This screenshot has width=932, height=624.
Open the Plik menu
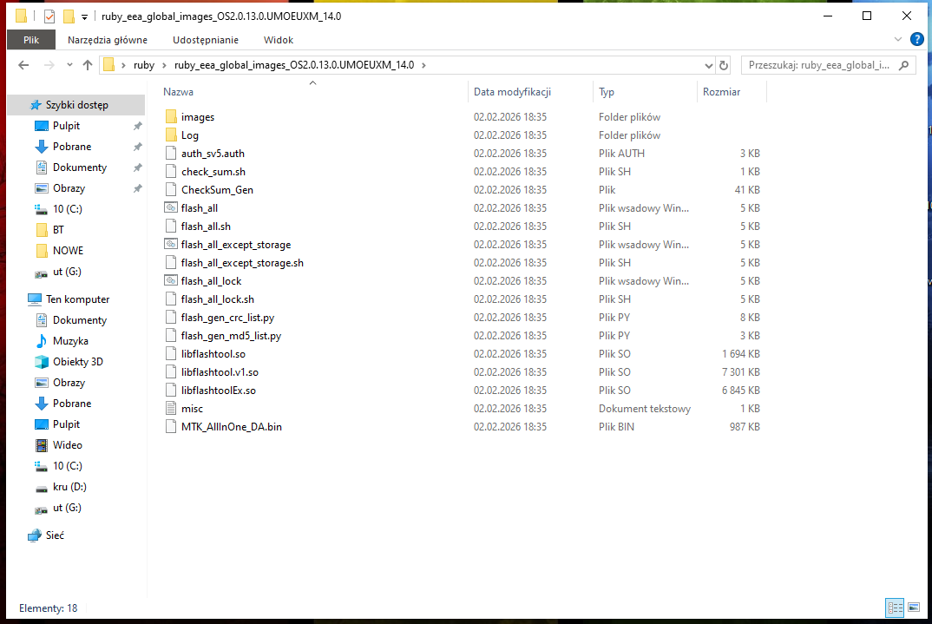tap(31, 40)
